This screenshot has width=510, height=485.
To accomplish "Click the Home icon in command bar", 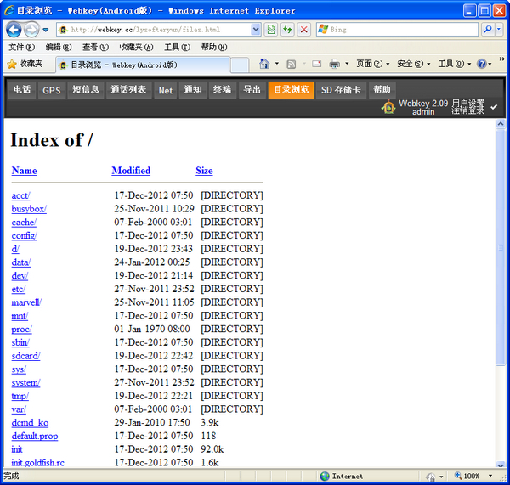I will (x=264, y=64).
